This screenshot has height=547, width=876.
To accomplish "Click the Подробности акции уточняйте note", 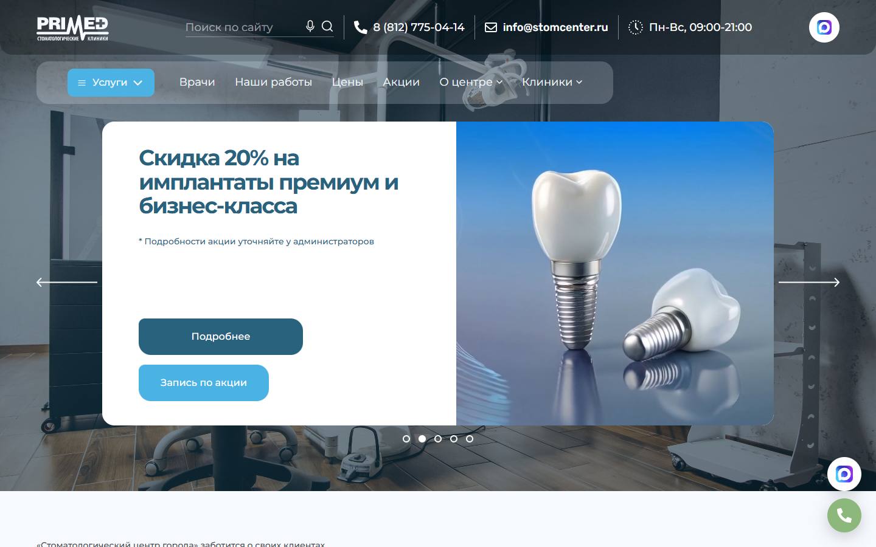I will (256, 241).
